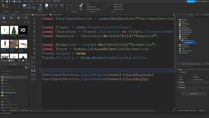Switch to the first script editor tab
The height and width of the screenshot is (118, 209).
click(x=39, y=14)
